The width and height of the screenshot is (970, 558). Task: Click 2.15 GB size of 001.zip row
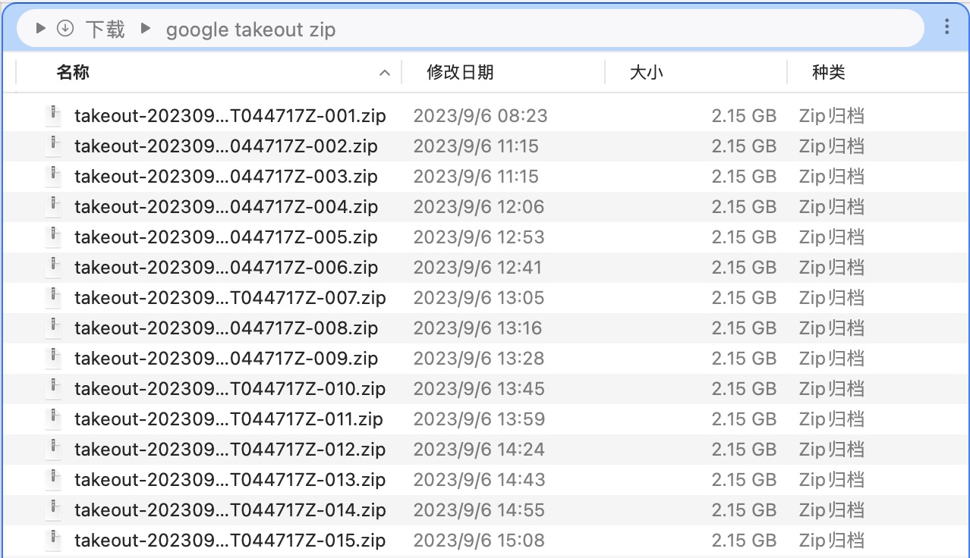[744, 116]
